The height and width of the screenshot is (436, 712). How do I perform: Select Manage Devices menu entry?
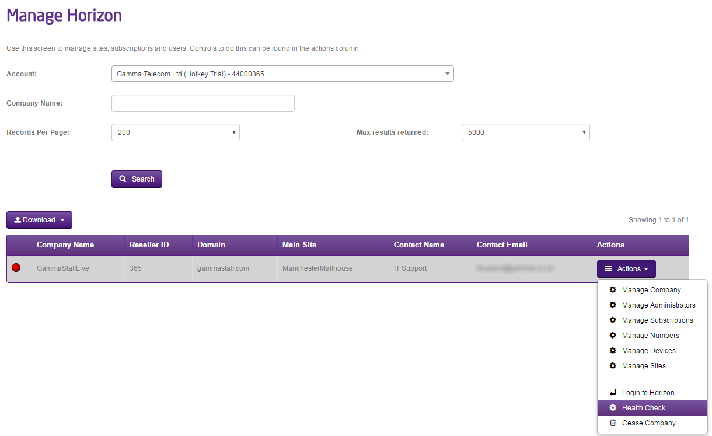coord(652,350)
